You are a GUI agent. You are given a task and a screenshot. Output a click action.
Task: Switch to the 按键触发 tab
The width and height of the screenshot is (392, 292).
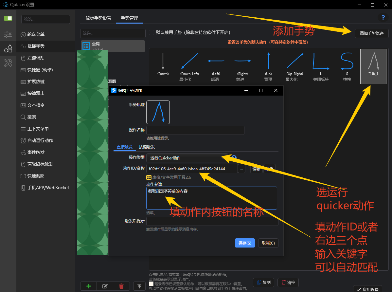click(x=147, y=147)
